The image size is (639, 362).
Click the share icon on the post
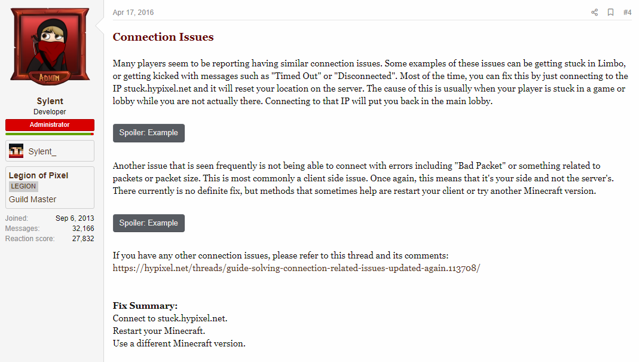pyautogui.click(x=595, y=12)
